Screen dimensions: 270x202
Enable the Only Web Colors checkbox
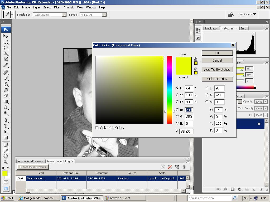97,128
